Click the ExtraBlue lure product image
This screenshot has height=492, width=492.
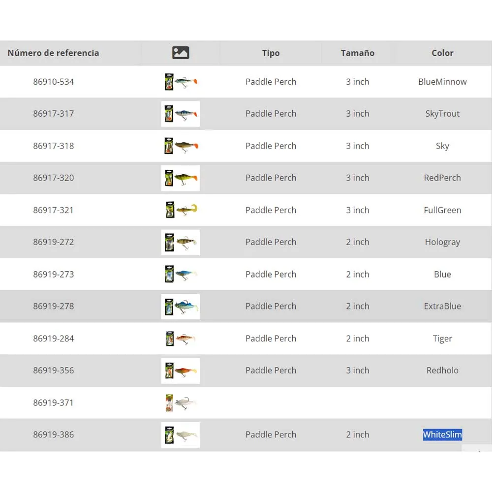point(181,307)
